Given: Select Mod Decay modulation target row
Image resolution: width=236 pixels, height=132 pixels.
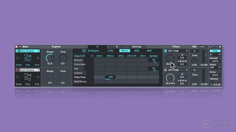Looking at the screenshot, I should pyautogui.click(x=80, y=81).
